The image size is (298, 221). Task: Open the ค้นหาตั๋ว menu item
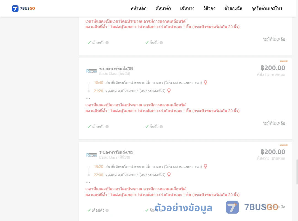tap(163, 8)
